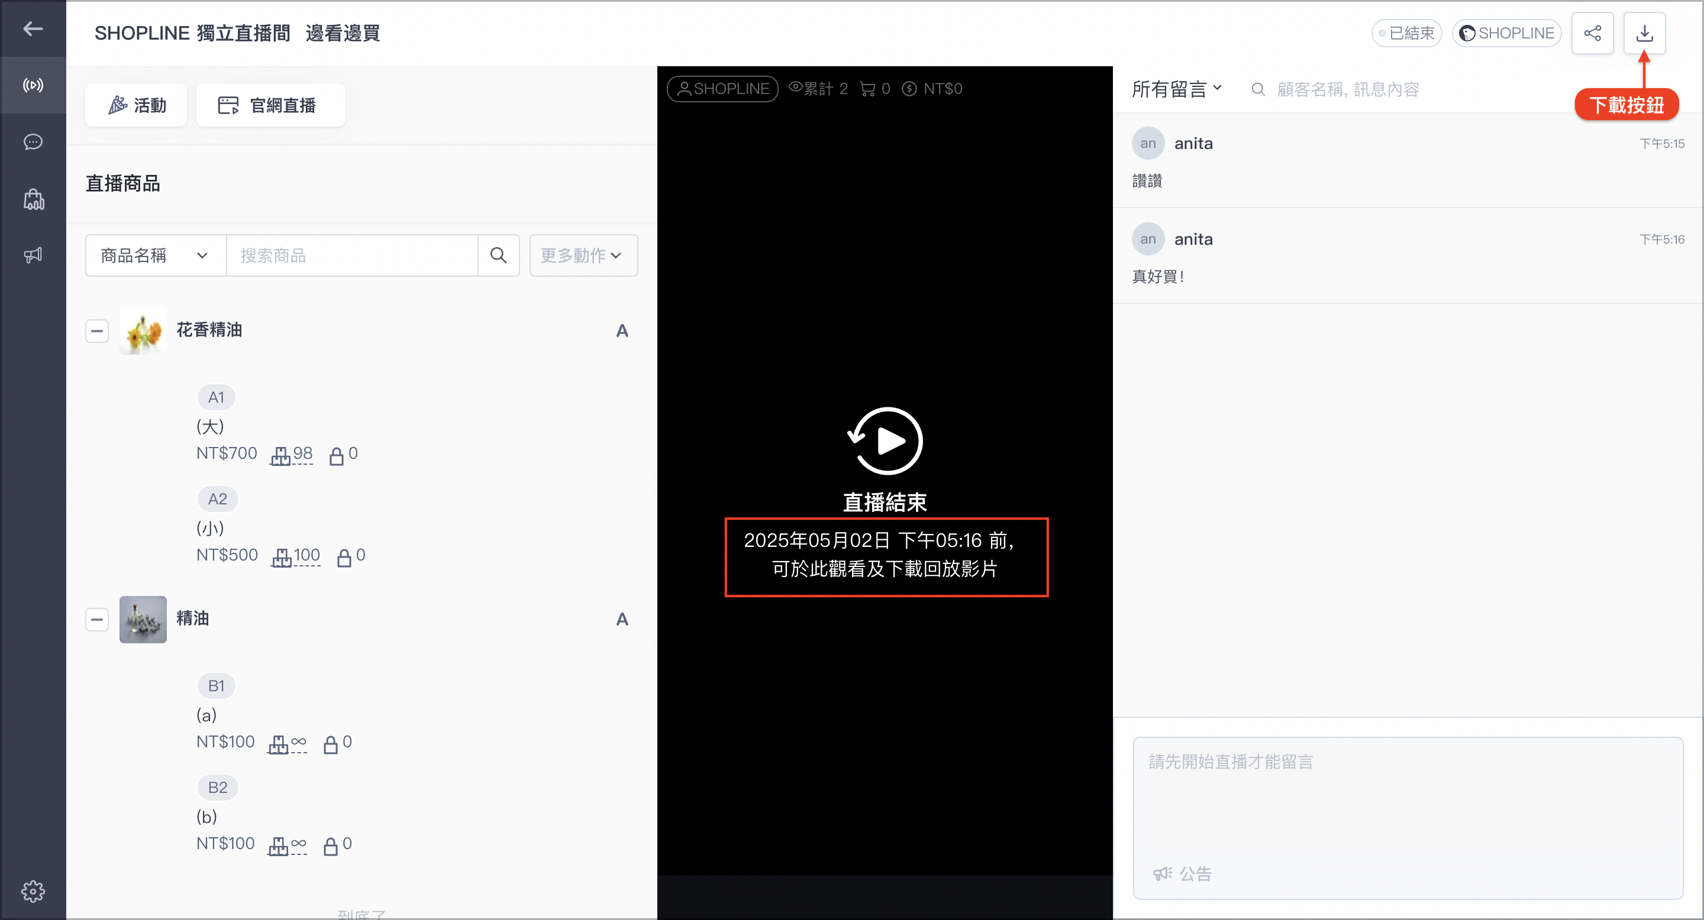The height and width of the screenshot is (920, 1704).
Task: Click the stock icon for A1 (98)
Action: 280,455
